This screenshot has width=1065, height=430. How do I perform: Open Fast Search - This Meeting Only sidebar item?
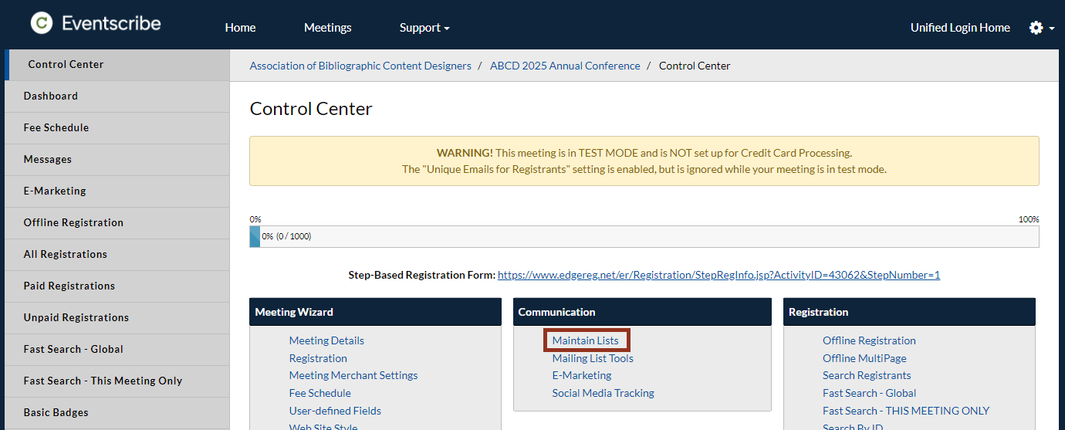(x=117, y=381)
